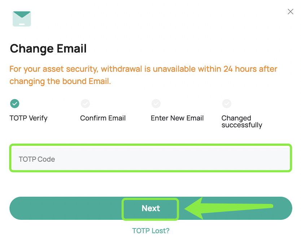The height and width of the screenshot is (240, 301).
Task: Click the Changed successfully step circle
Action: (227, 103)
